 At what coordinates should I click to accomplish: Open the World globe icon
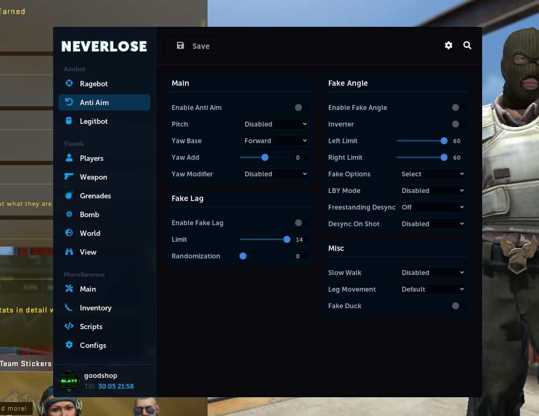[x=69, y=233]
